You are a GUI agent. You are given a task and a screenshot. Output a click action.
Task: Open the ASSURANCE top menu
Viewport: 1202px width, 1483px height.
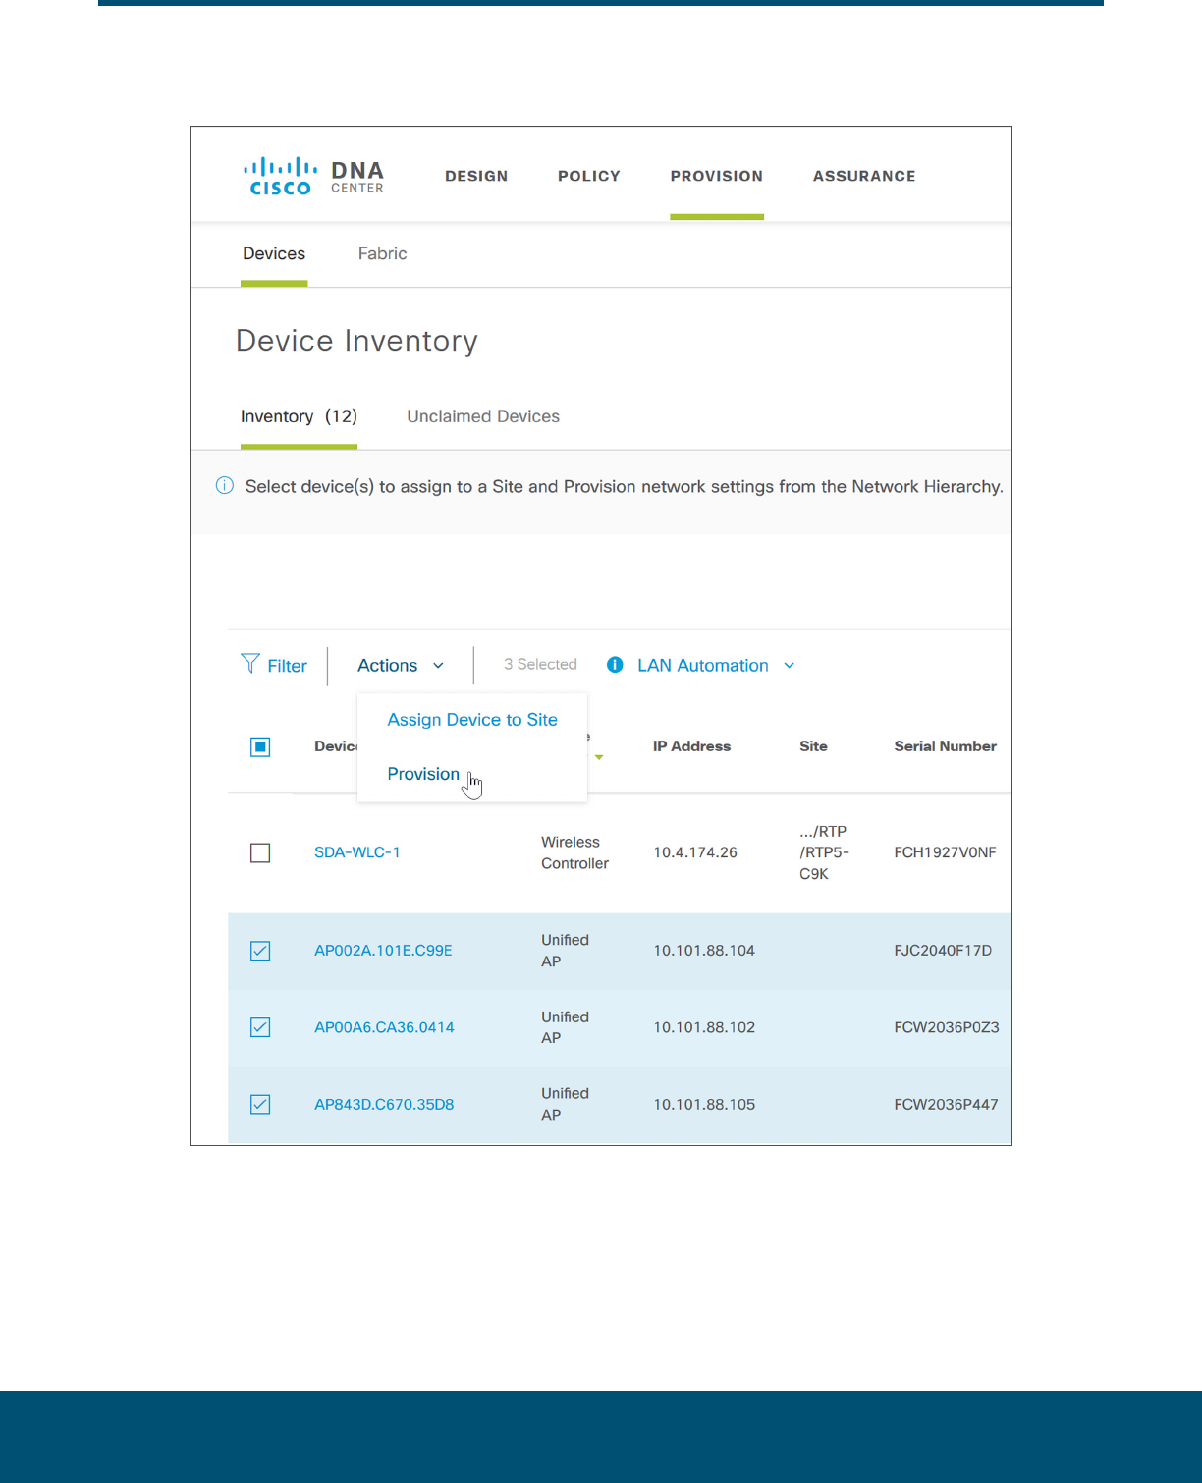coord(864,176)
